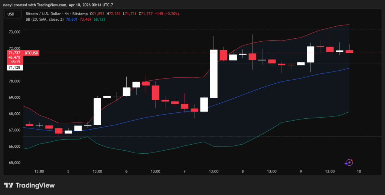
Task: Click the date 10 marker on time axis
Action: tap(359, 171)
